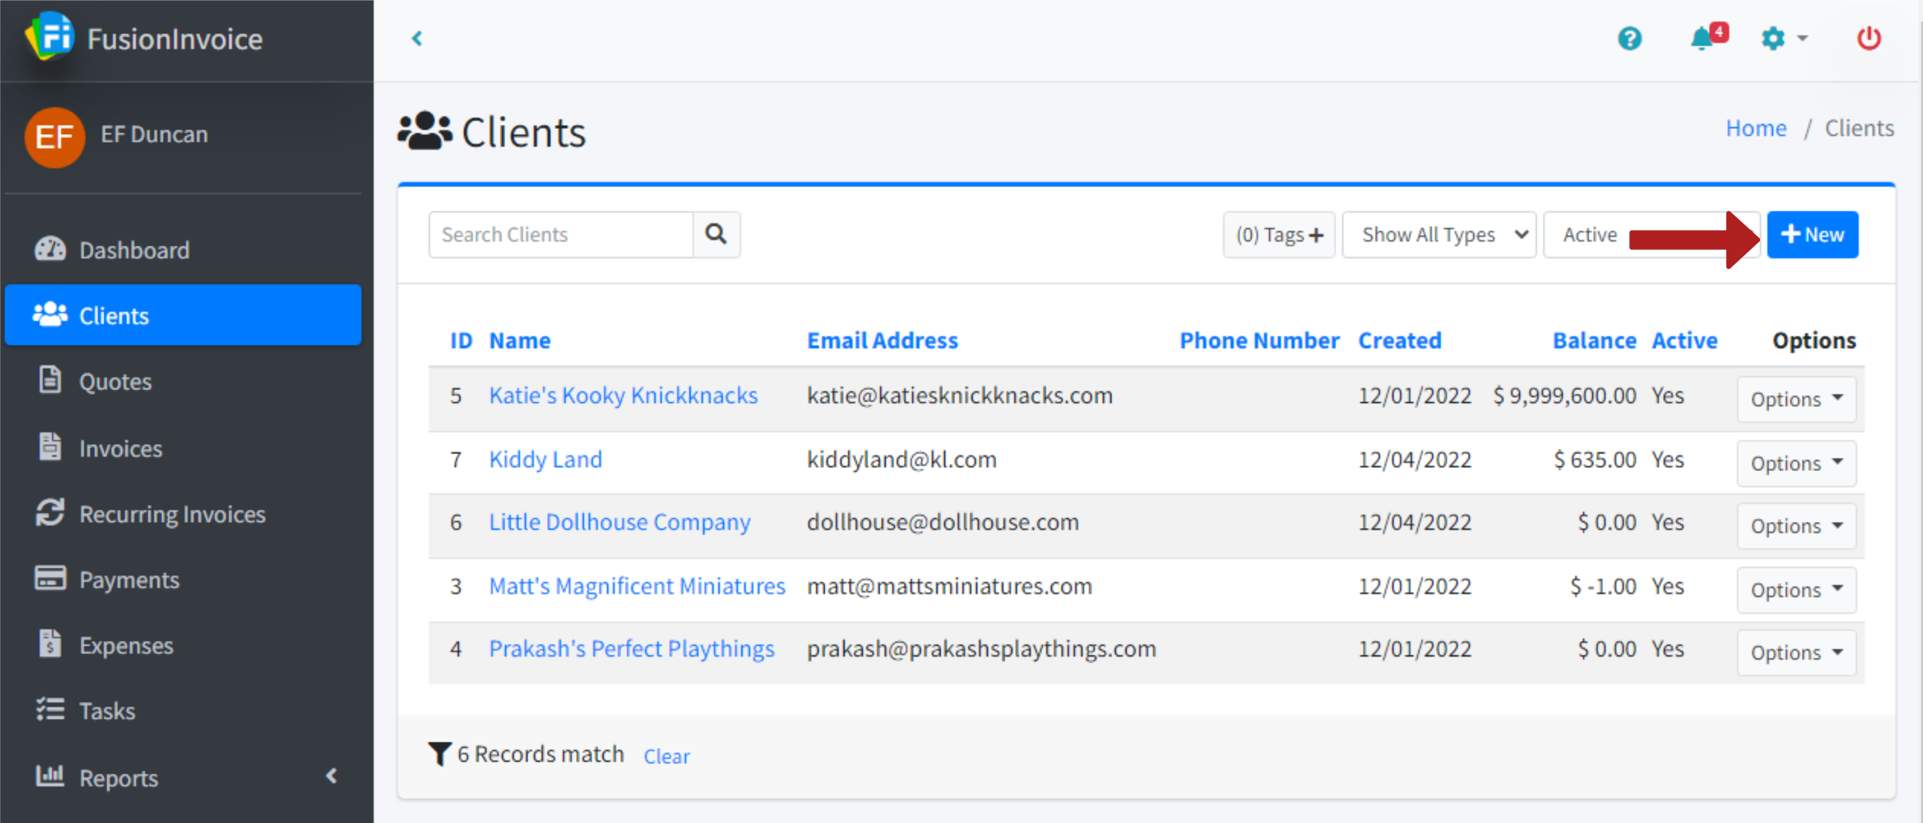This screenshot has width=1923, height=823.
Task: Click the EF user avatar
Action: pos(54,137)
